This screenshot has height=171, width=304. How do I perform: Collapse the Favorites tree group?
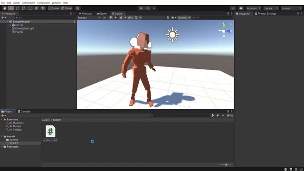click(2, 120)
